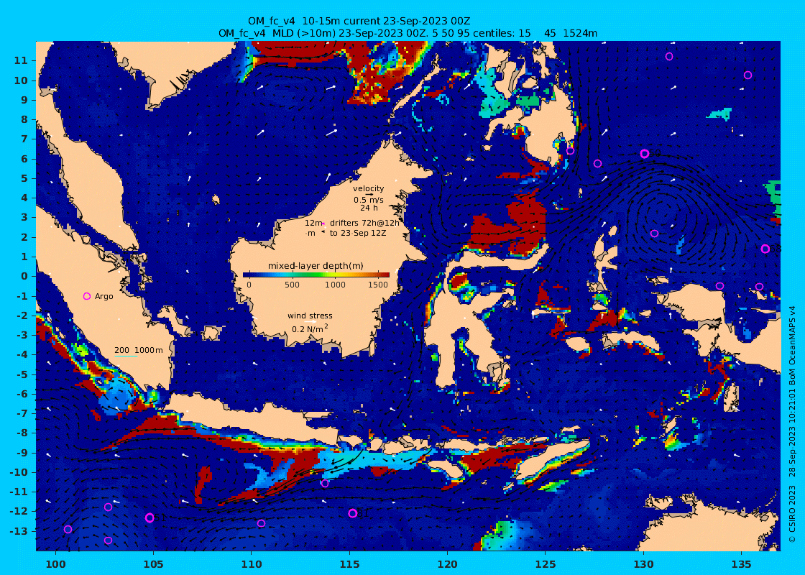Click the dark blue start of the colorbar
Viewport: 805px width, 575px height.
click(247, 275)
